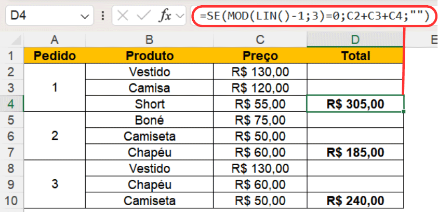Select column D header
Screen dimensions: 438x212
(355, 39)
